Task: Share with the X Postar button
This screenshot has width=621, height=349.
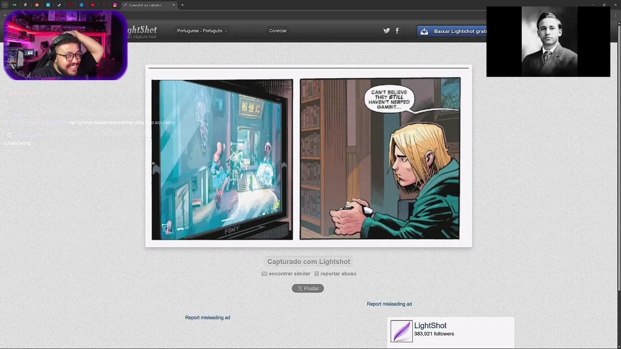Action: [x=308, y=288]
